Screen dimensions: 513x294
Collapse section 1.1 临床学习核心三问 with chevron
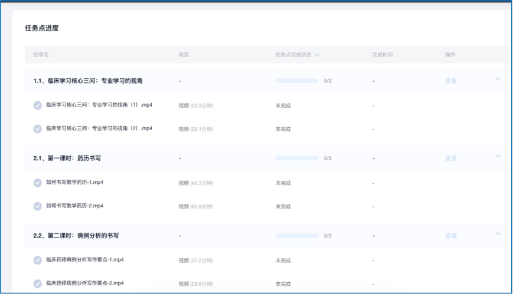coord(498,79)
